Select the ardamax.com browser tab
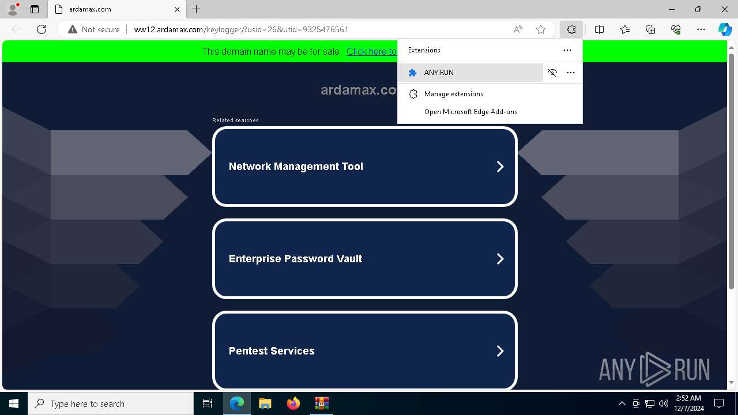The width and height of the screenshot is (738, 415). tap(116, 9)
